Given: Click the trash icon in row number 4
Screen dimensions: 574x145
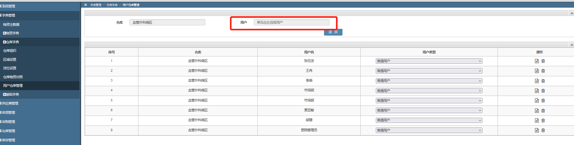Looking at the screenshot, I should (543, 91).
